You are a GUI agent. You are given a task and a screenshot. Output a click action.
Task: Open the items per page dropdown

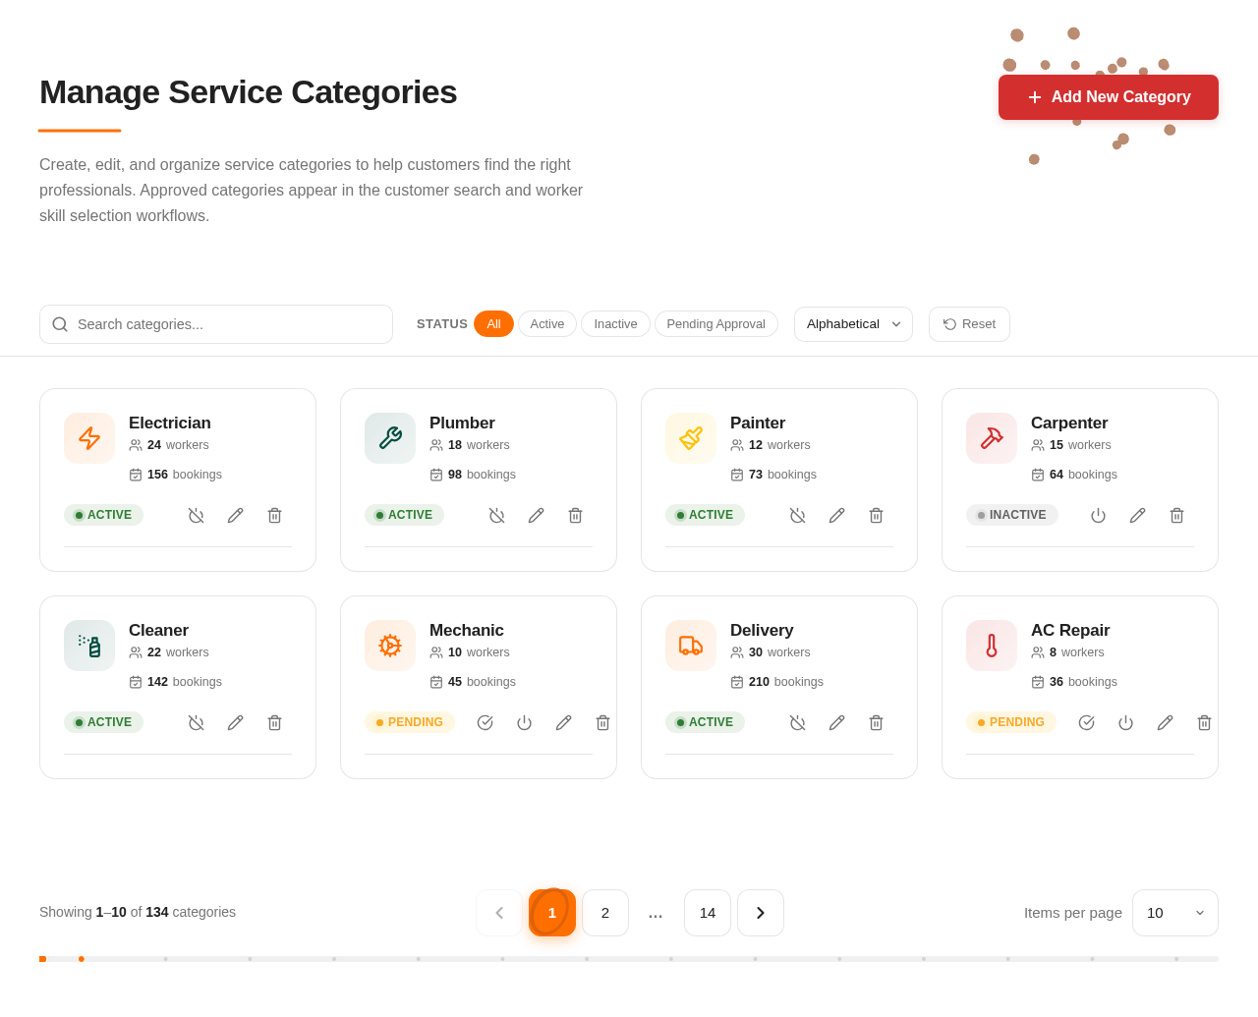tap(1175, 913)
